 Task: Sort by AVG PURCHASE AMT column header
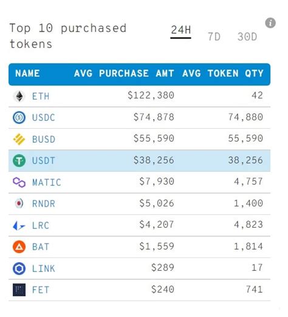124,73
